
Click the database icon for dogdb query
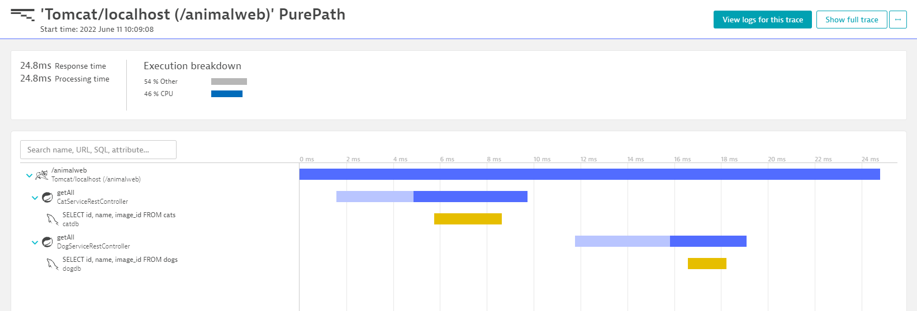pos(53,264)
